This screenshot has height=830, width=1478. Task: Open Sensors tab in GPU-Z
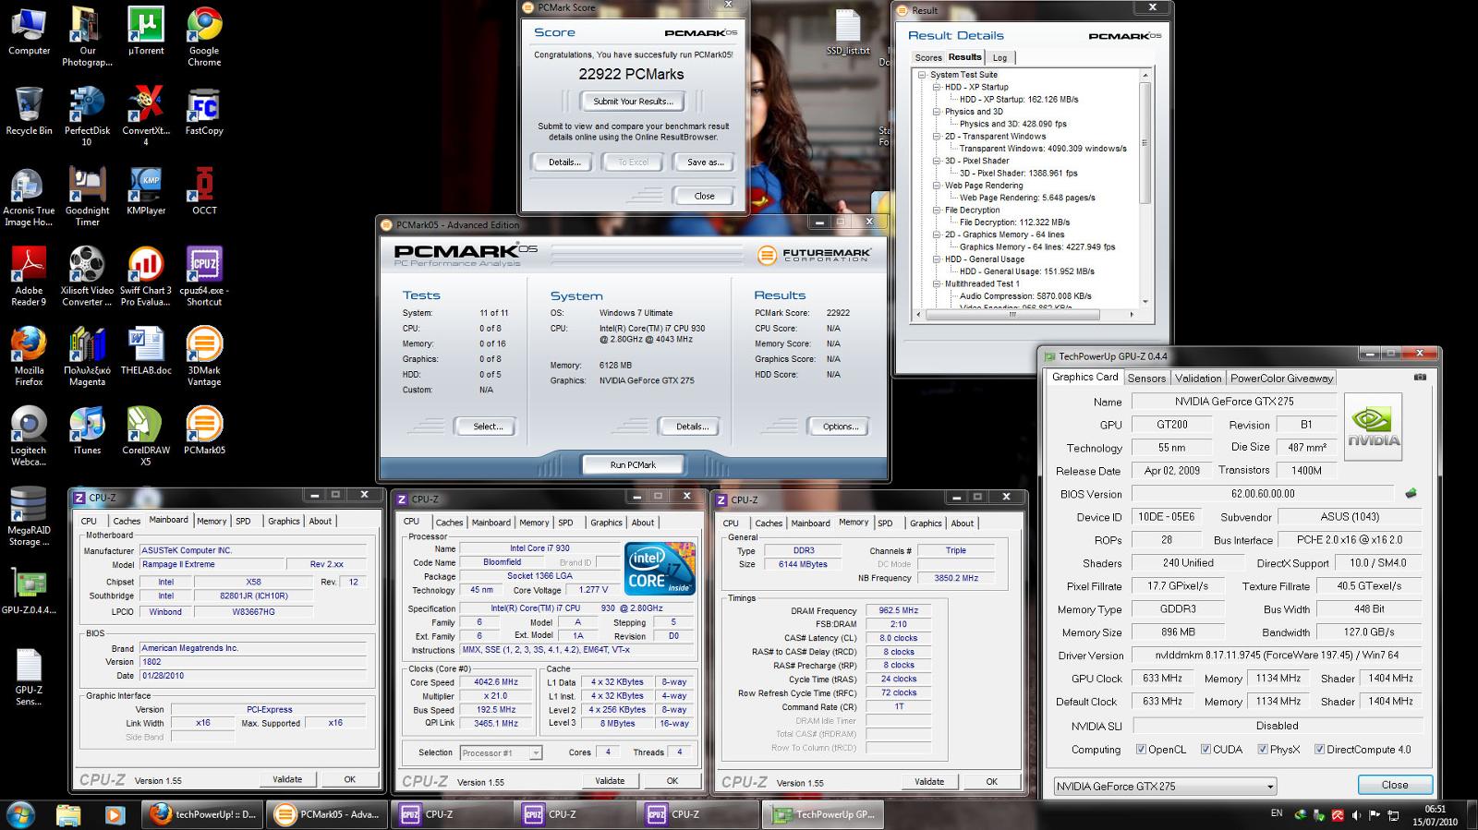[x=1146, y=378]
